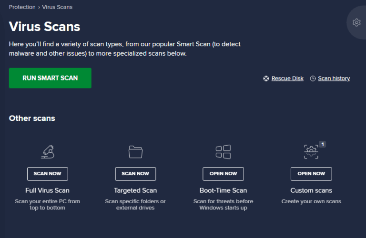Image resolution: width=366 pixels, height=238 pixels.
Task: Click the Rescue Disk lifebuoy icon
Action: (x=266, y=79)
